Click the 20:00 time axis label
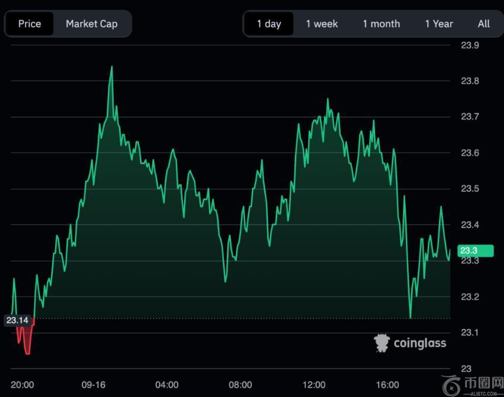504x397 pixels. [22, 385]
